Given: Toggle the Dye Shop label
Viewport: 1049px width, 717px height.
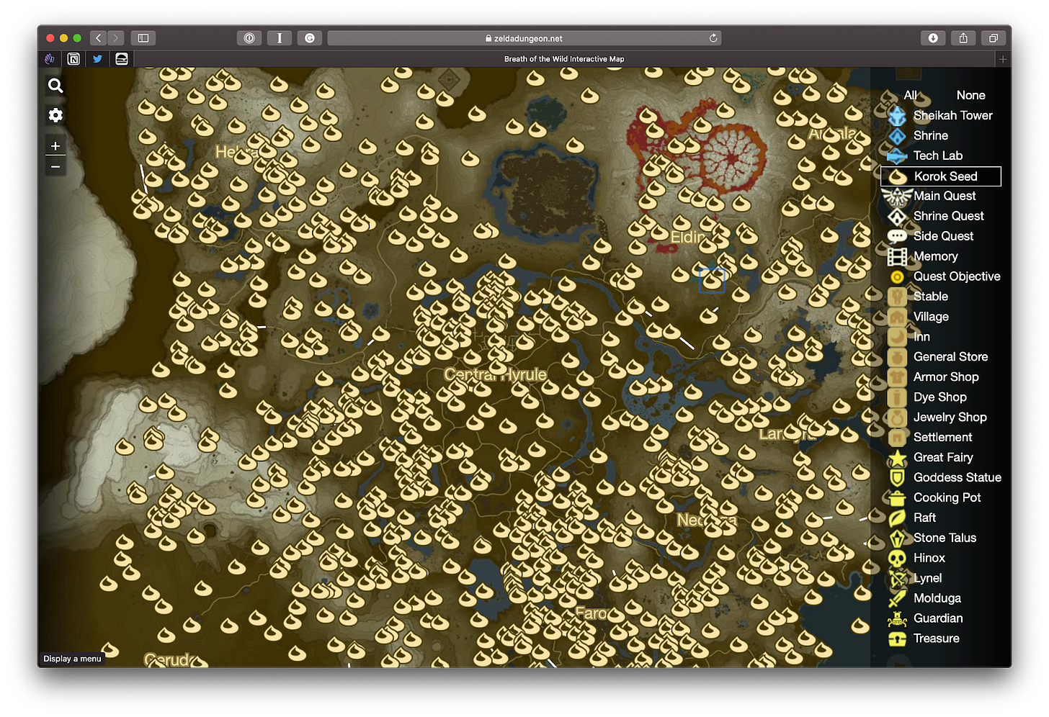Looking at the screenshot, I should click(939, 397).
